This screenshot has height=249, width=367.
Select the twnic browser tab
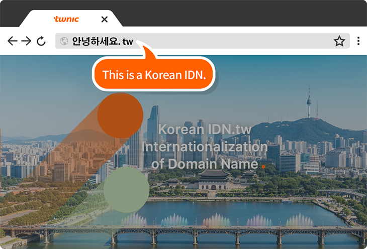point(66,20)
